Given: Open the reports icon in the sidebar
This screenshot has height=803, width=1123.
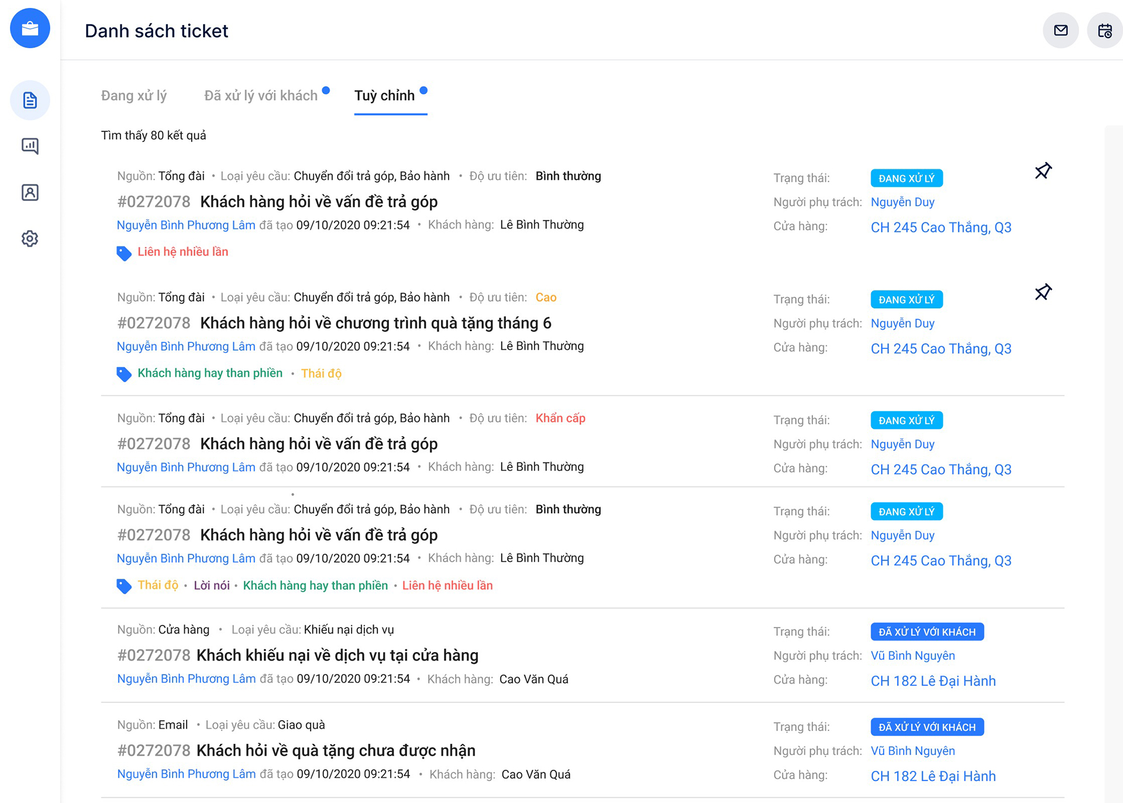Looking at the screenshot, I should 29,146.
